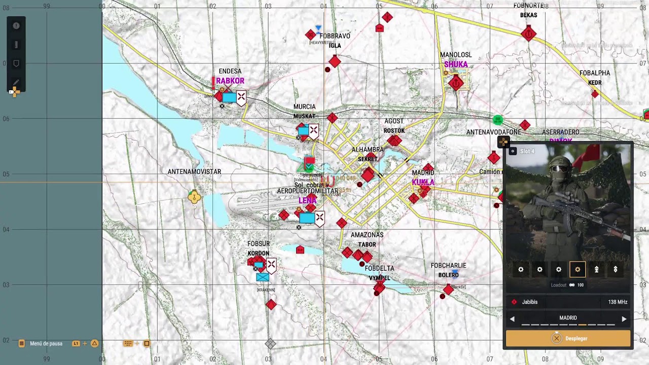Click the red house marker near FOBSUR lake
The height and width of the screenshot is (365, 649).
click(300, 249)
